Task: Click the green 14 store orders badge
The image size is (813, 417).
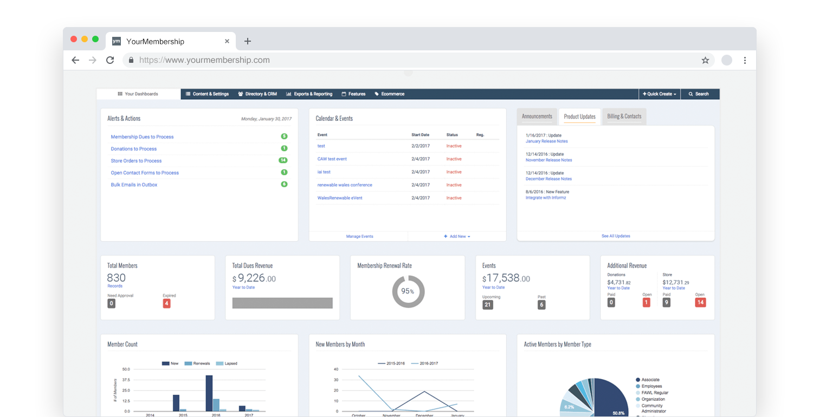Action: click(283, 160)
